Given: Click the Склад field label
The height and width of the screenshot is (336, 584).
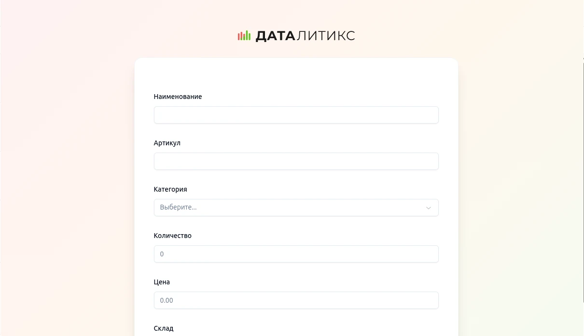Looking at the screenshot, I should tap(164, 328).
